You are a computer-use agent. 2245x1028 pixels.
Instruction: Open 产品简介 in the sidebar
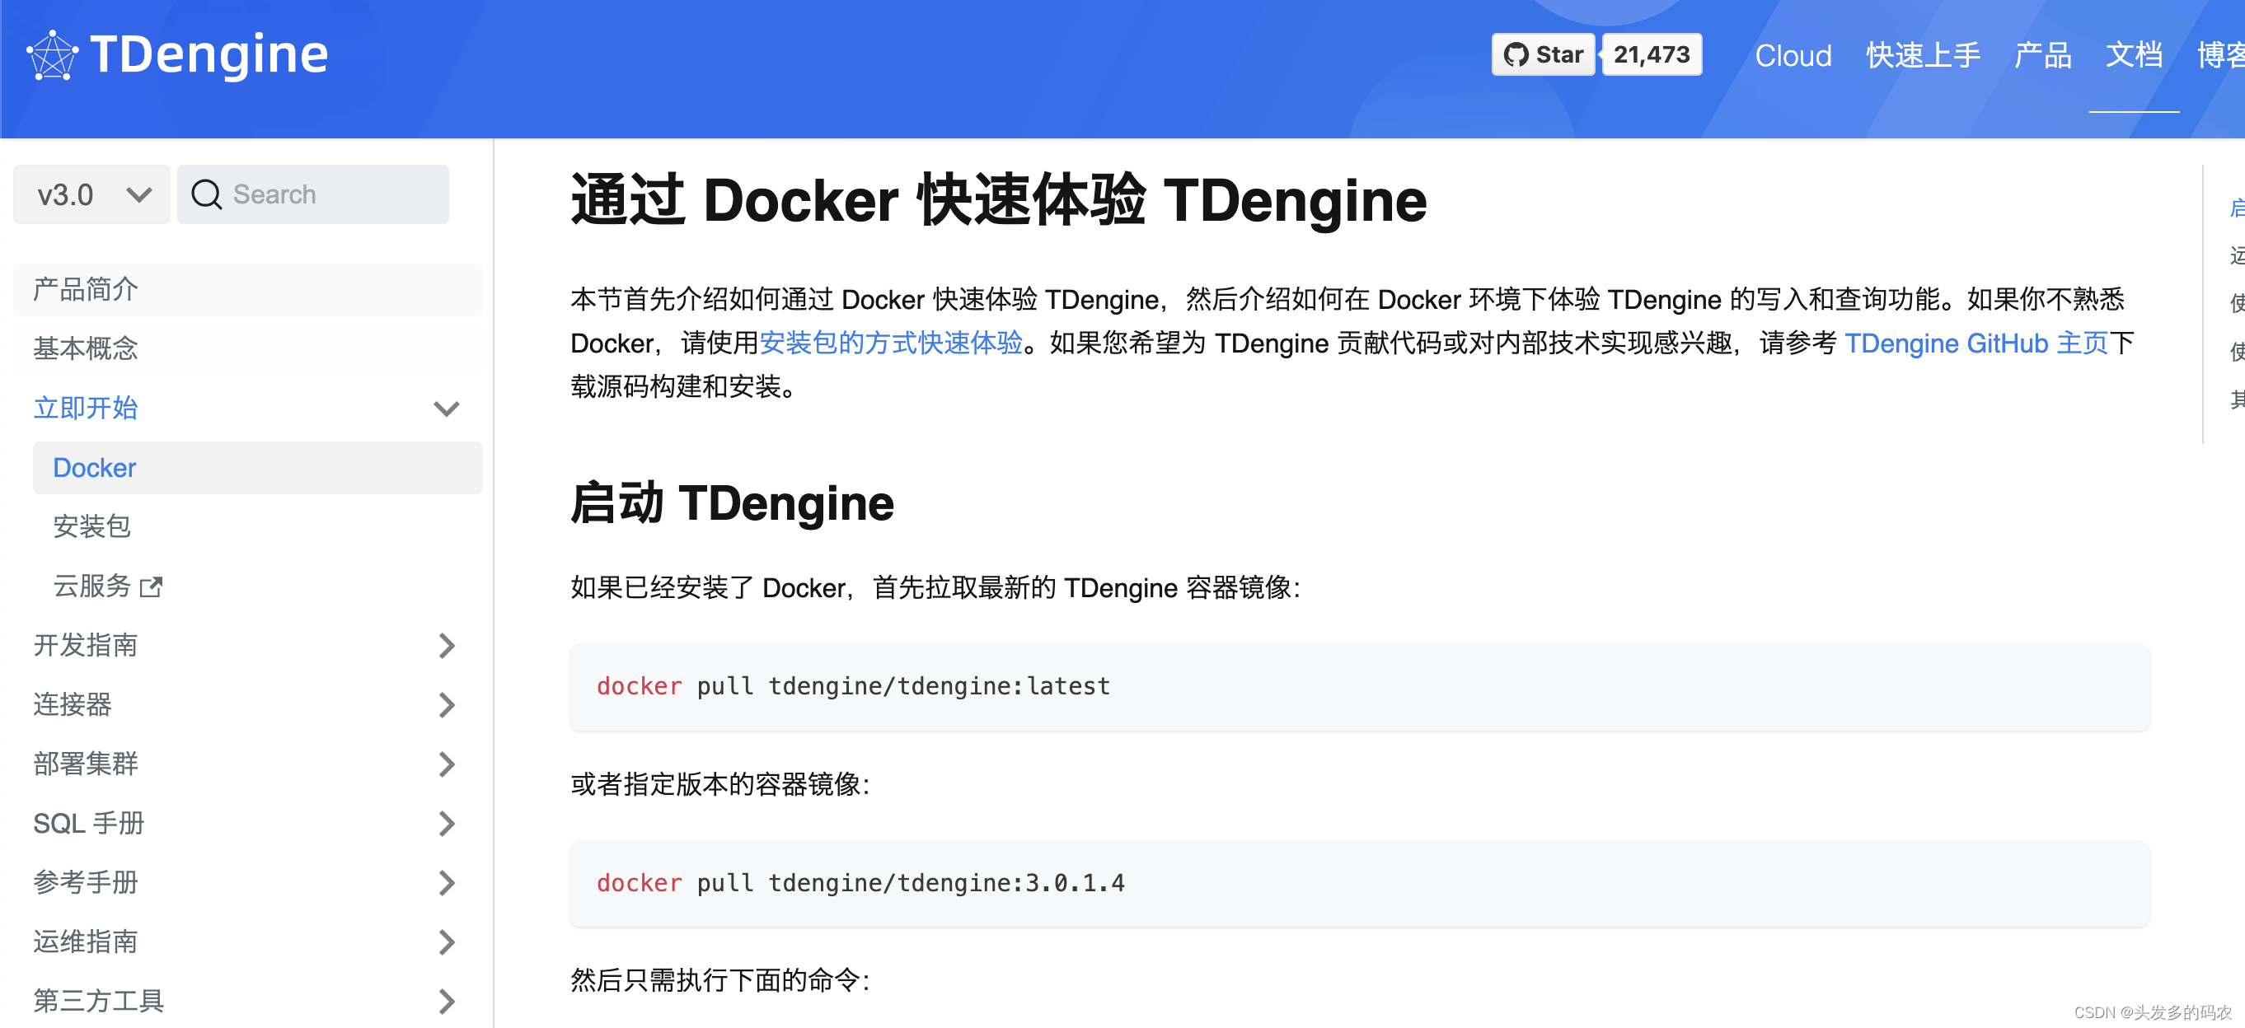click(x=247, y=289)
